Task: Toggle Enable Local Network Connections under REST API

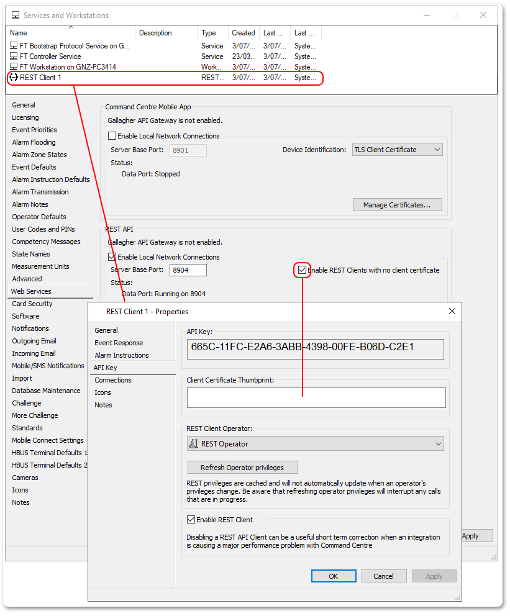Action: tap(112, 257)
